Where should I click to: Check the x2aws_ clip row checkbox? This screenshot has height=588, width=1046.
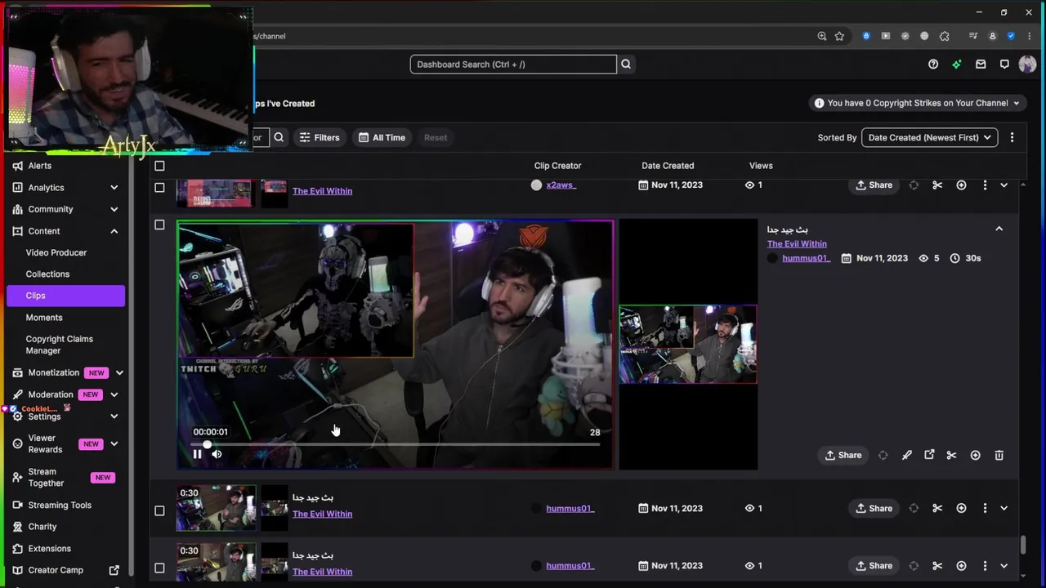(x=159, y=188)
